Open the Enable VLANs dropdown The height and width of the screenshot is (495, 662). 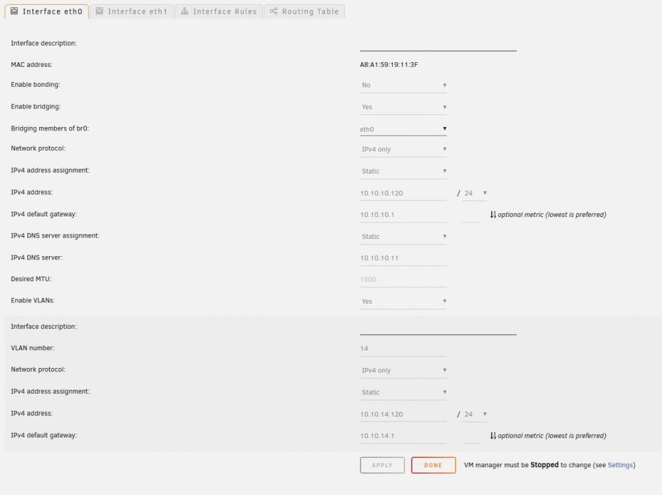click(x=403, y=301)
